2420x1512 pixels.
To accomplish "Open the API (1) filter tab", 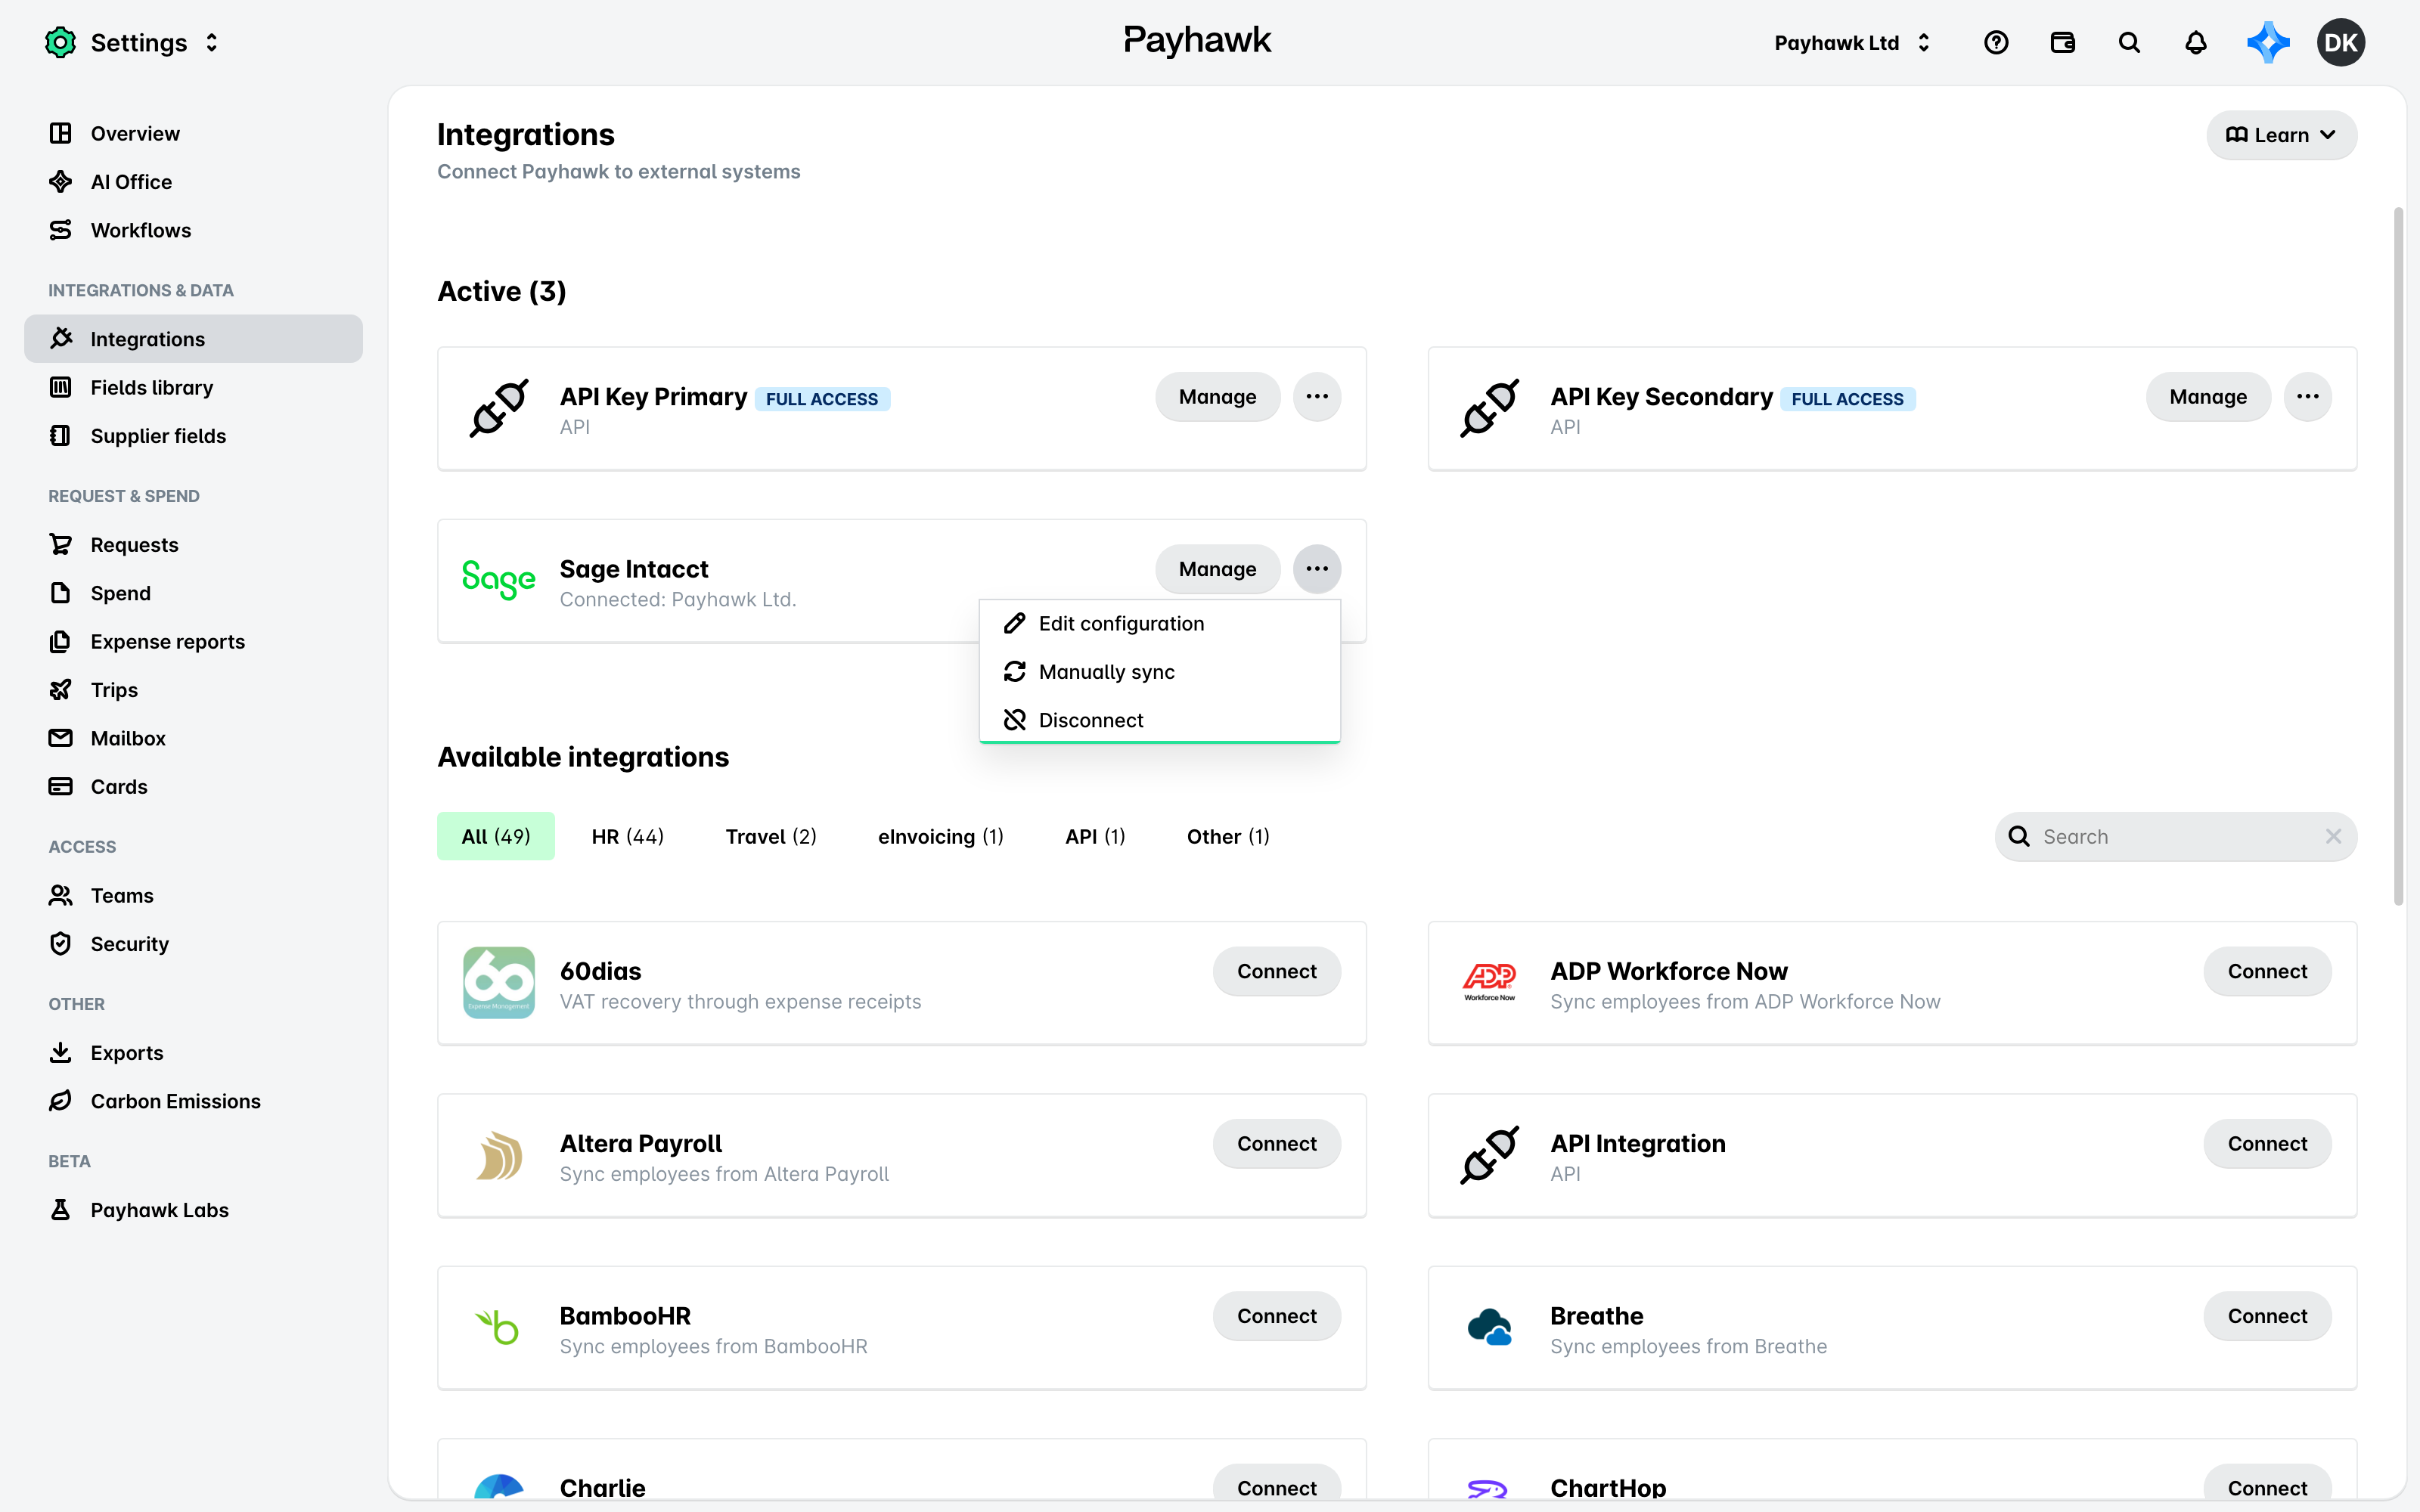I will point(1095,836).
